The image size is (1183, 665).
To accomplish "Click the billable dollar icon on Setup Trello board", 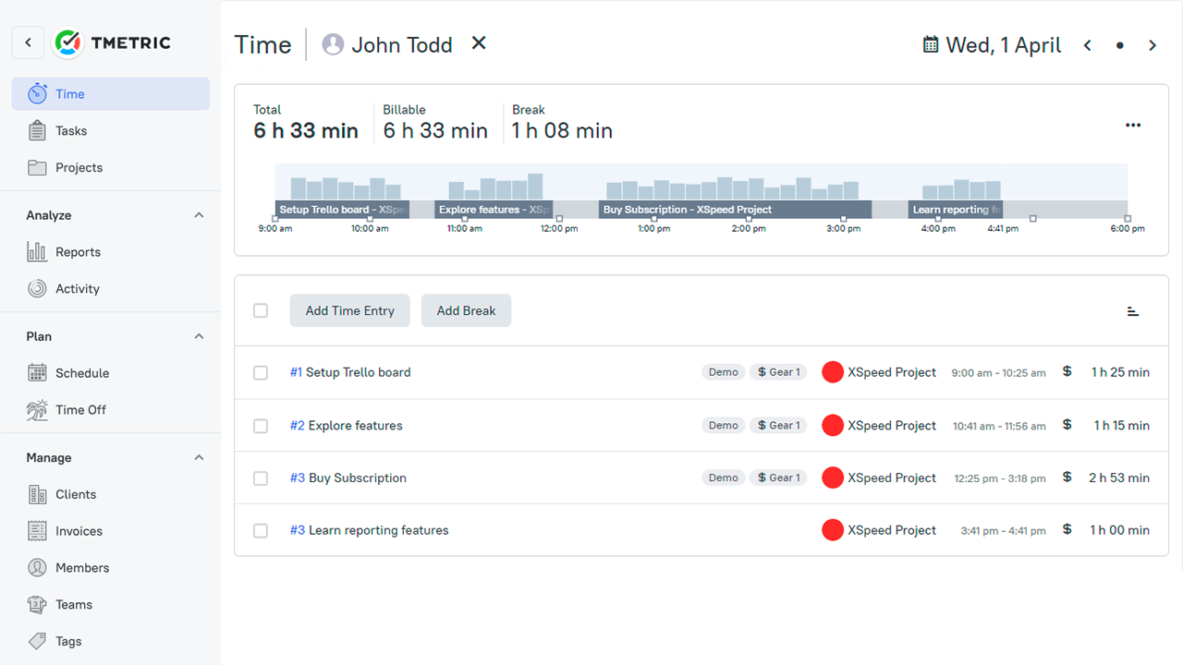I will tap(1067, 371).
